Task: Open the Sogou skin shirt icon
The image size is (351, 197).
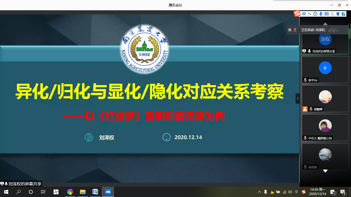Action: pos(338,14)
